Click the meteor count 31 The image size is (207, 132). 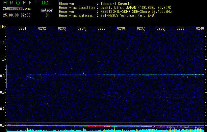pyautogui.click(x=47, y=15)
